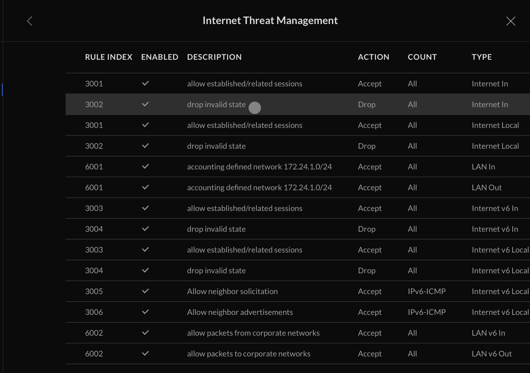This screenshot has height=373, width=530.
Task: Toggle enabled check for 3005 neighbor solicitation rule
Action: click(145, 291)
